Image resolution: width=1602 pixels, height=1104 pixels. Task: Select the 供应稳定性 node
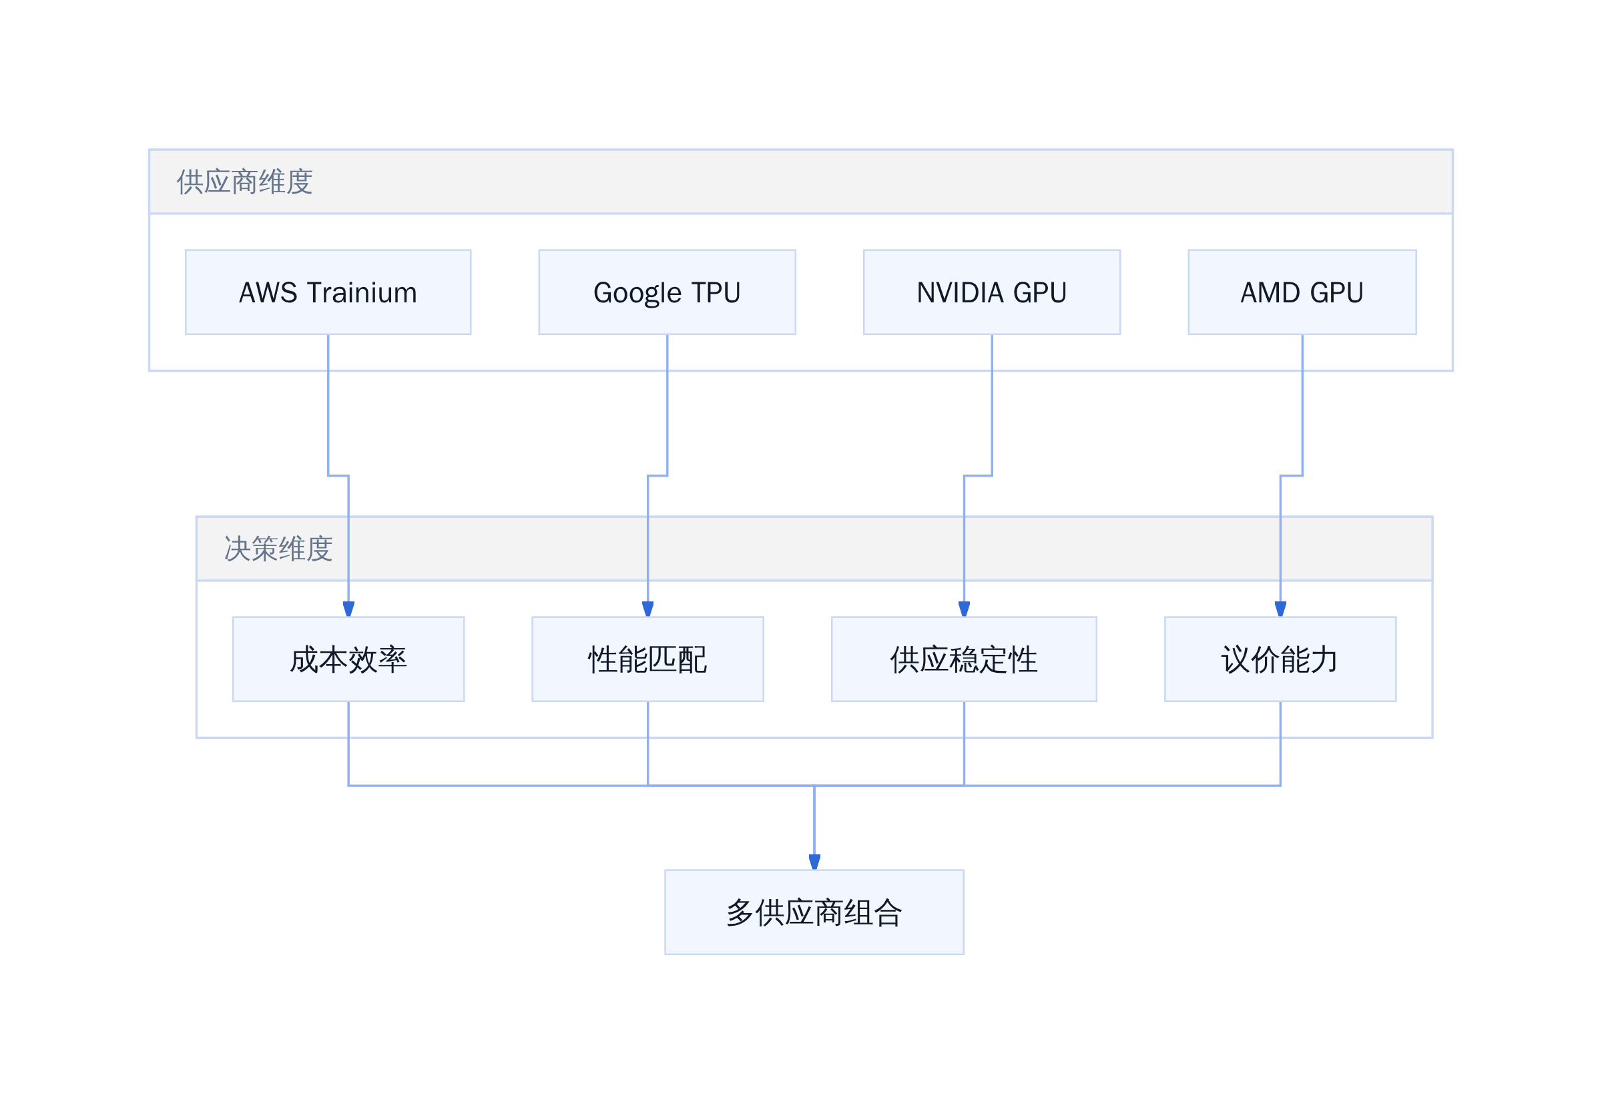[964, 659]
